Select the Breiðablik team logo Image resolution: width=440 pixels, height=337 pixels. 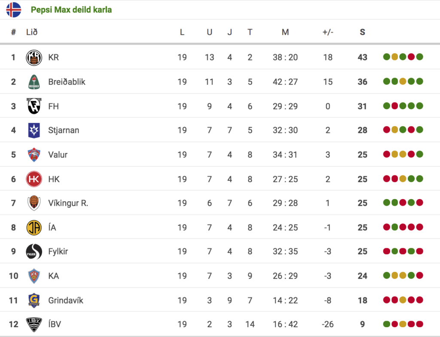click(34, 82)
